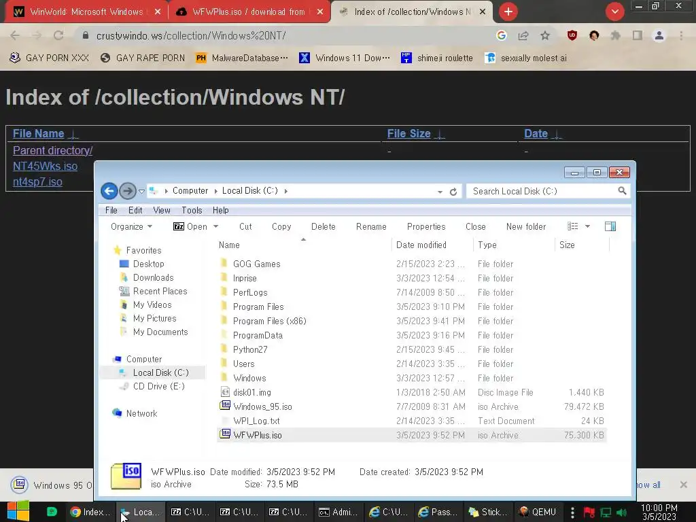
Task: Expand the Open button dropdown arrow
Action: point(215,226)
